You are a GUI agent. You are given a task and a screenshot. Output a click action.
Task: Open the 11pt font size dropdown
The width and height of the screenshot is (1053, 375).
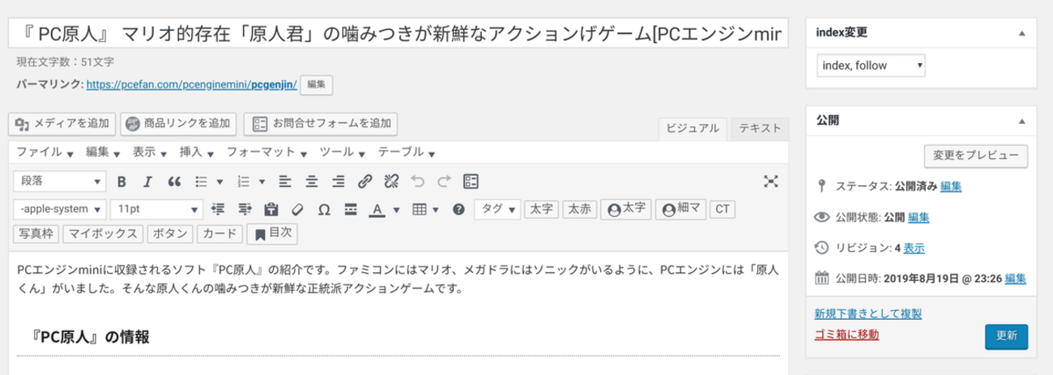pyautogui.click(x=156, y=209)
